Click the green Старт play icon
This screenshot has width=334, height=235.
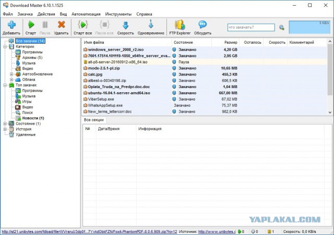tap(31, 24)
